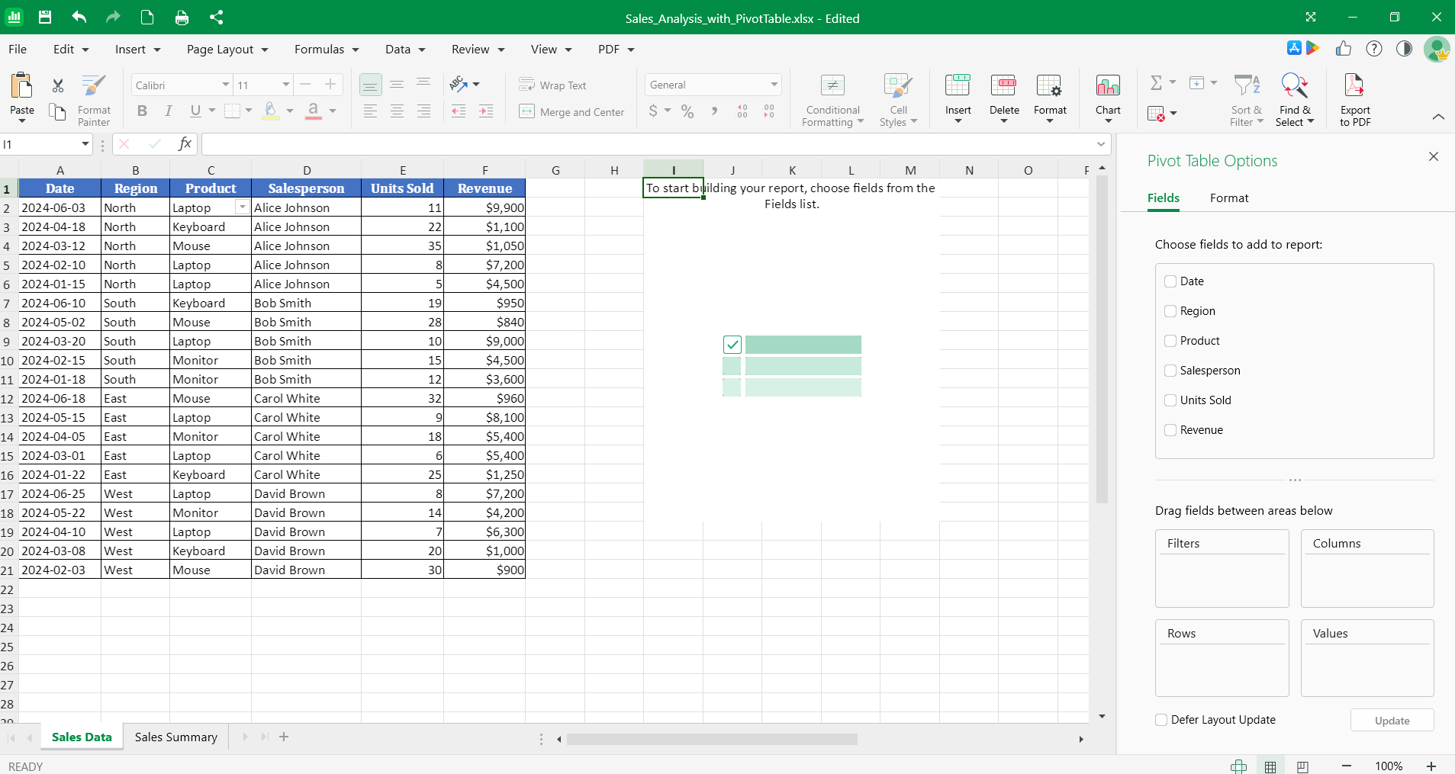Check the Product field checkbox

pos(1170,341)
